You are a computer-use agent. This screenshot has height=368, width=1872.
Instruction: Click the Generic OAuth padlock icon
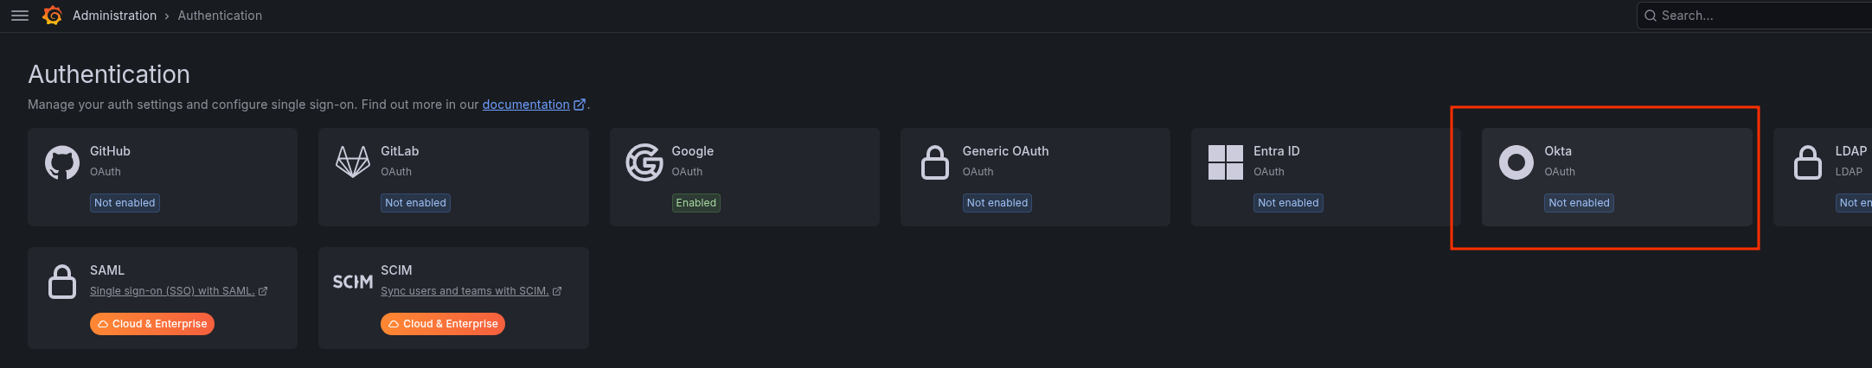[935, 162]
